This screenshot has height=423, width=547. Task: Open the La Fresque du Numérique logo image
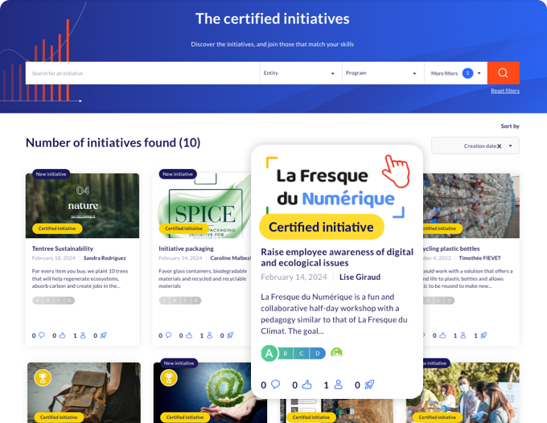click(335, 187)
